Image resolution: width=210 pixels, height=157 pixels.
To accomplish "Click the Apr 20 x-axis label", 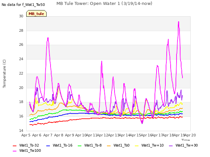I will (x=190, y=135).
